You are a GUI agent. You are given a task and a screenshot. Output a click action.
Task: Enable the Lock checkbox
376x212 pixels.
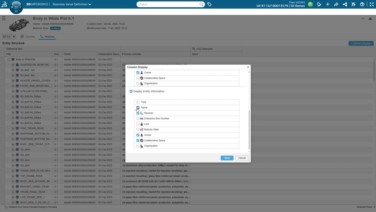pos(138,124)
